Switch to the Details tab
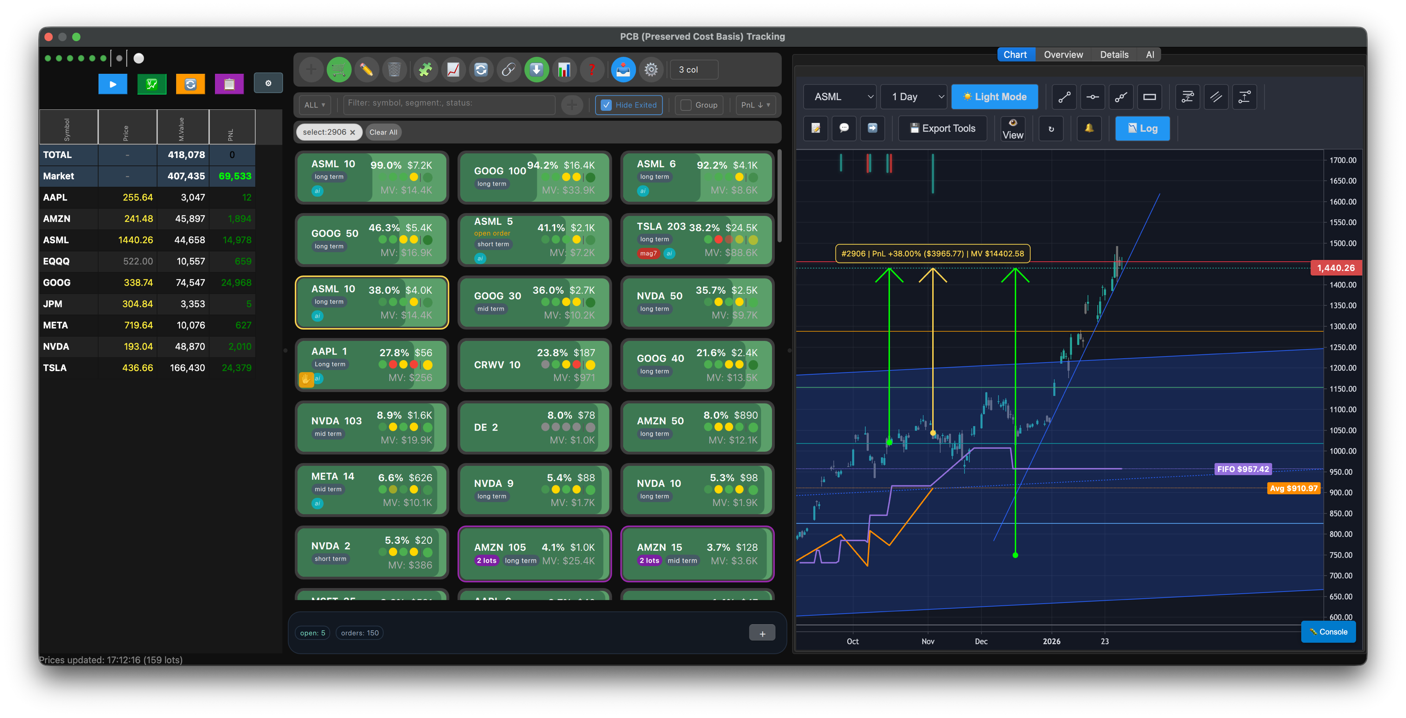Screen dimensions: 1406x718 [1114, 55]
